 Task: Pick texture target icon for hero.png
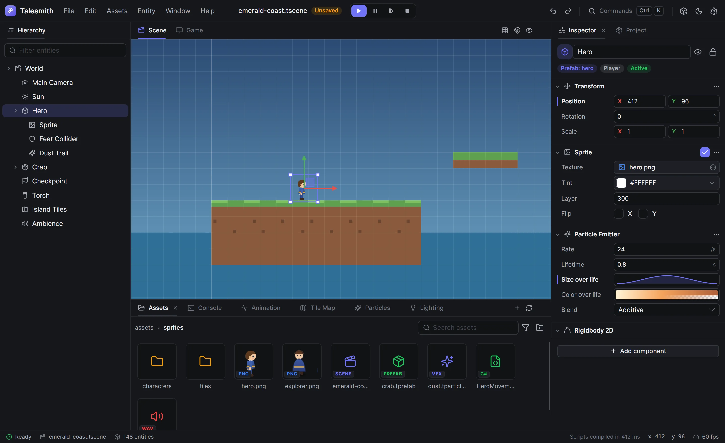(713, 167)
